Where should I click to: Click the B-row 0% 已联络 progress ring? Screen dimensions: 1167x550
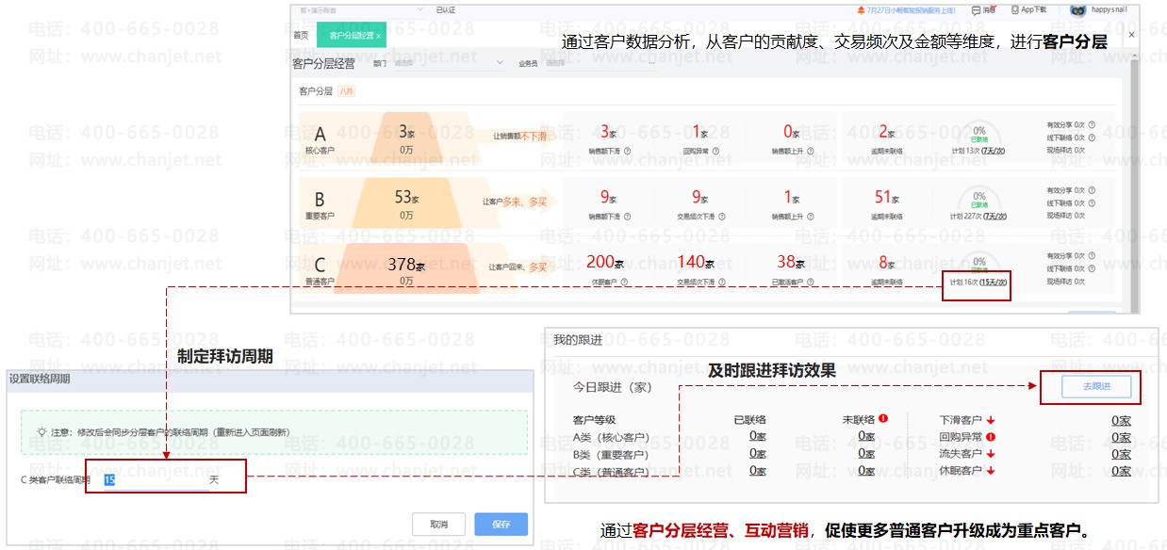(x=978, y=199)
